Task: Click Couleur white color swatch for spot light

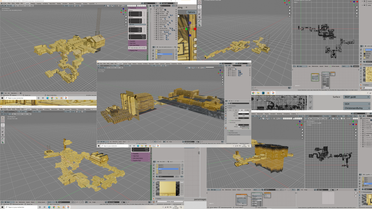Action: 244,112
